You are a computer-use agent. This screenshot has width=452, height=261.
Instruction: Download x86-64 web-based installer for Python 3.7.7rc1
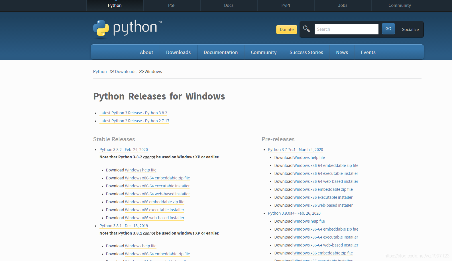click(326, 181)
